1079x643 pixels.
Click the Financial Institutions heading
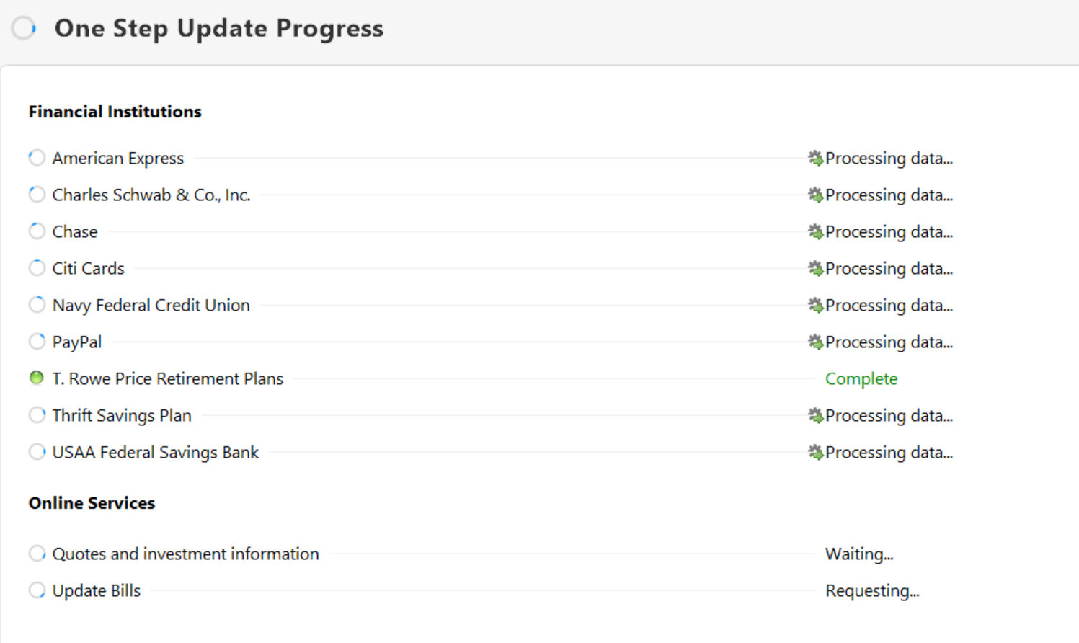coord(115,112)
